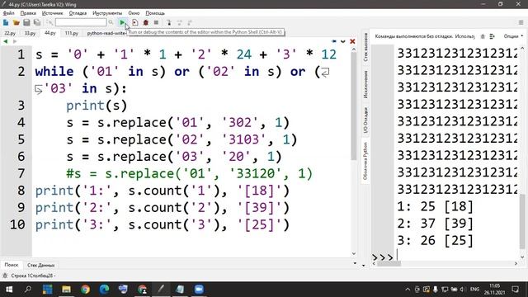Viewport: 528px width, 297px height.
Task: Click the output line '3: 26 [25]'
Action: pyautogui.click(x=435, y=240)
